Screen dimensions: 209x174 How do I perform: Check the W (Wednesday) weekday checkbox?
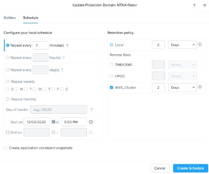click(34, 89)
